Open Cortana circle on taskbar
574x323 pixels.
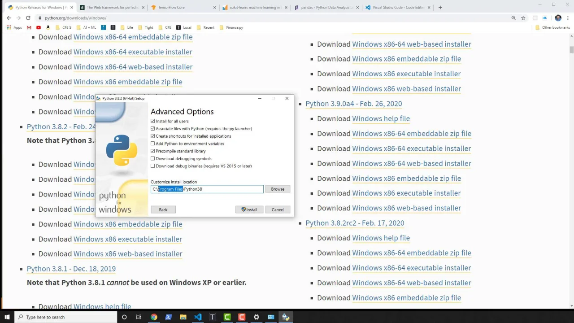coord(124,317)
